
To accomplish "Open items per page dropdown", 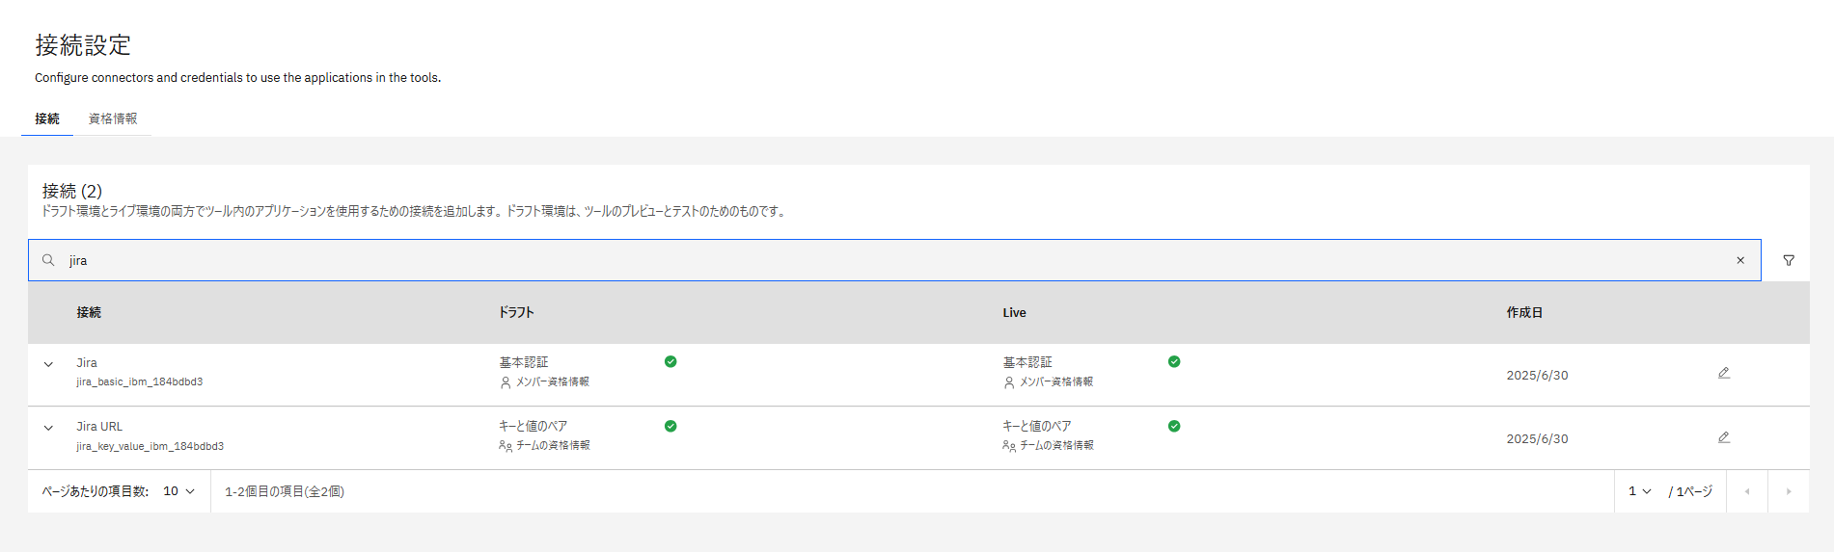I will tap(178, 491).
